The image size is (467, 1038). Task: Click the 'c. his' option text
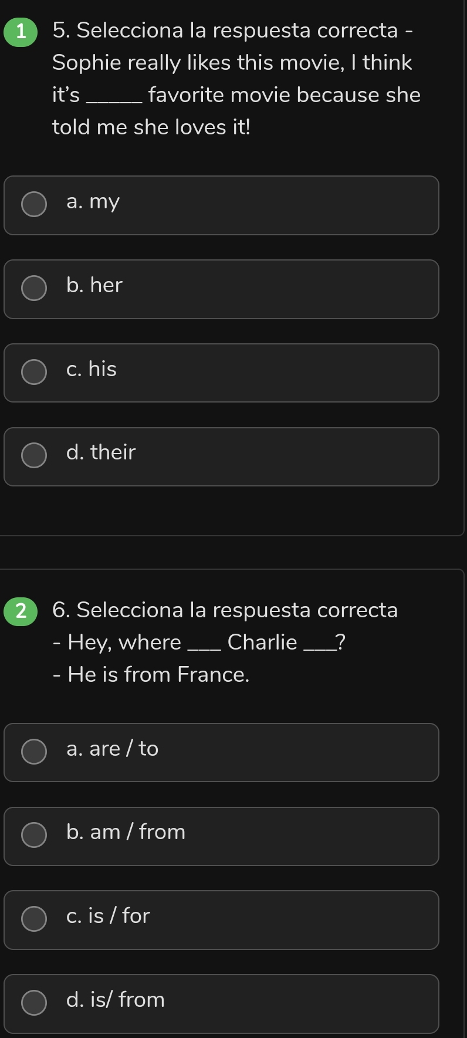(92, 369)
